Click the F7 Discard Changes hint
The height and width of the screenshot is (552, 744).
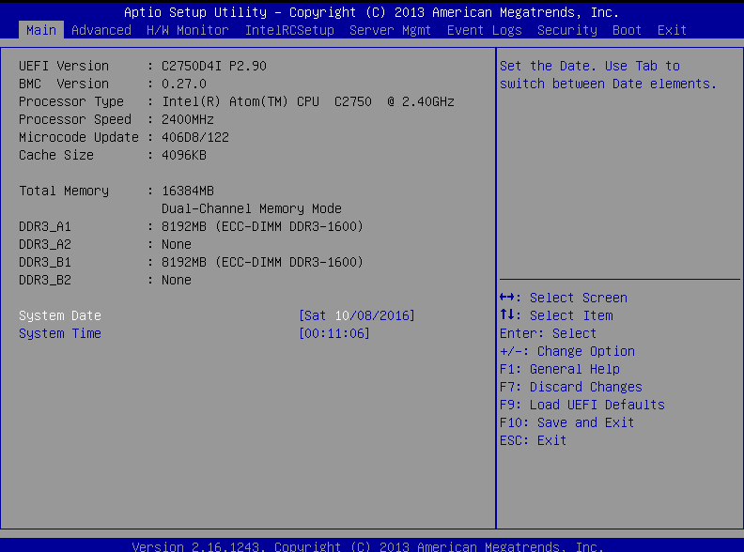pyautogui.click(x=570, y=387)
